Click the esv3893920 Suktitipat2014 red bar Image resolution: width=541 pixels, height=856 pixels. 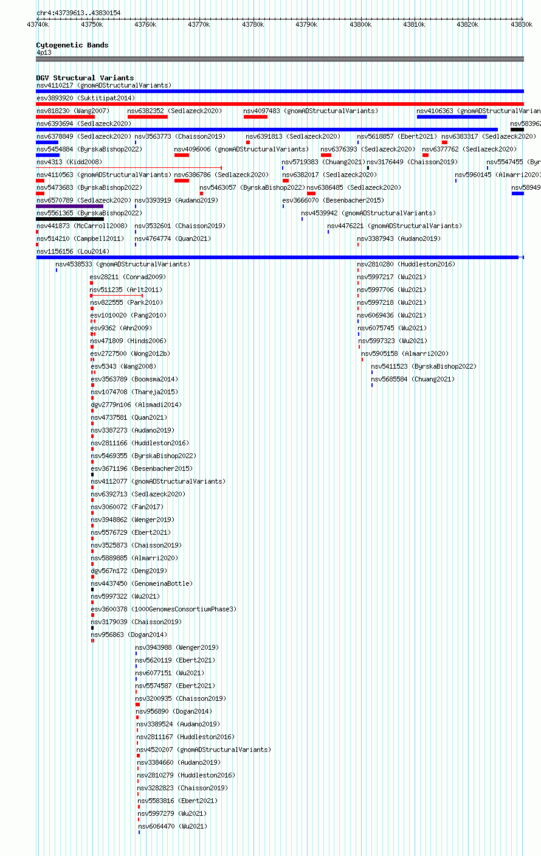[x=280, y=104]
